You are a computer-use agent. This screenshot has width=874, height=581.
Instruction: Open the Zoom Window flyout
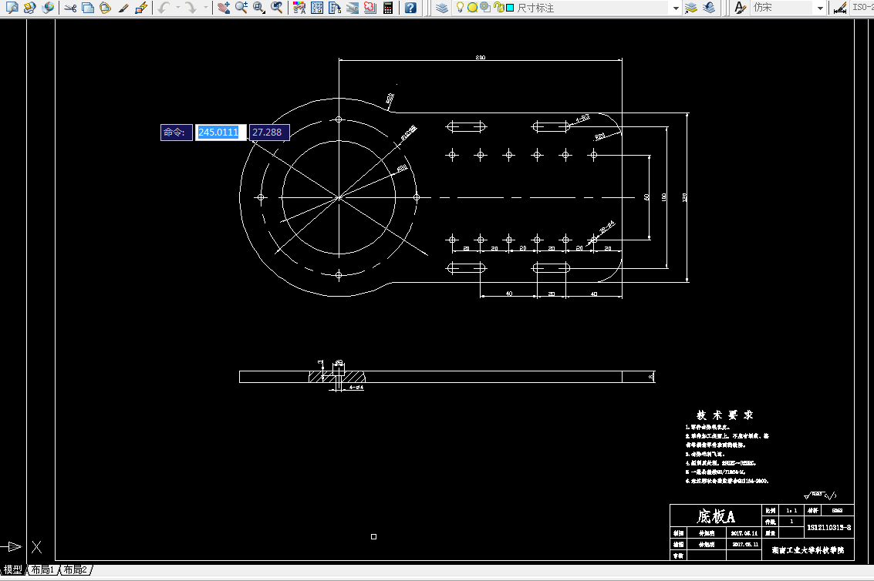(x=259, y=8)
